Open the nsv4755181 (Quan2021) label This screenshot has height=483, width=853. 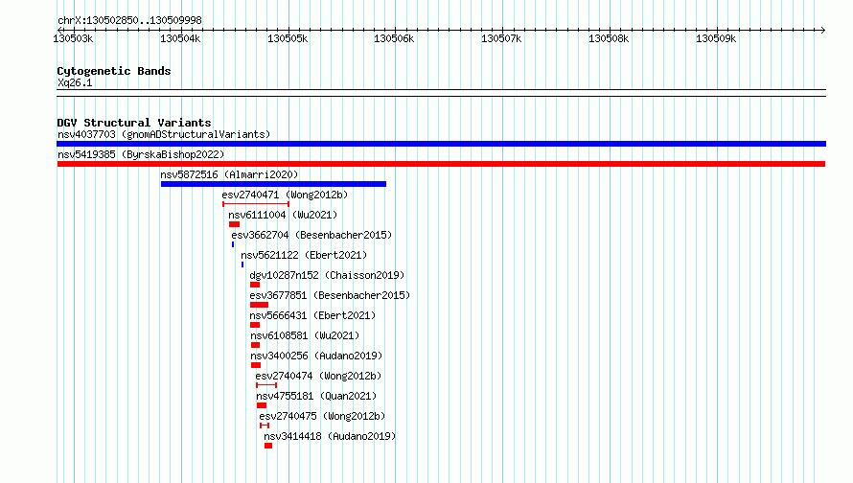click(316, 396)
